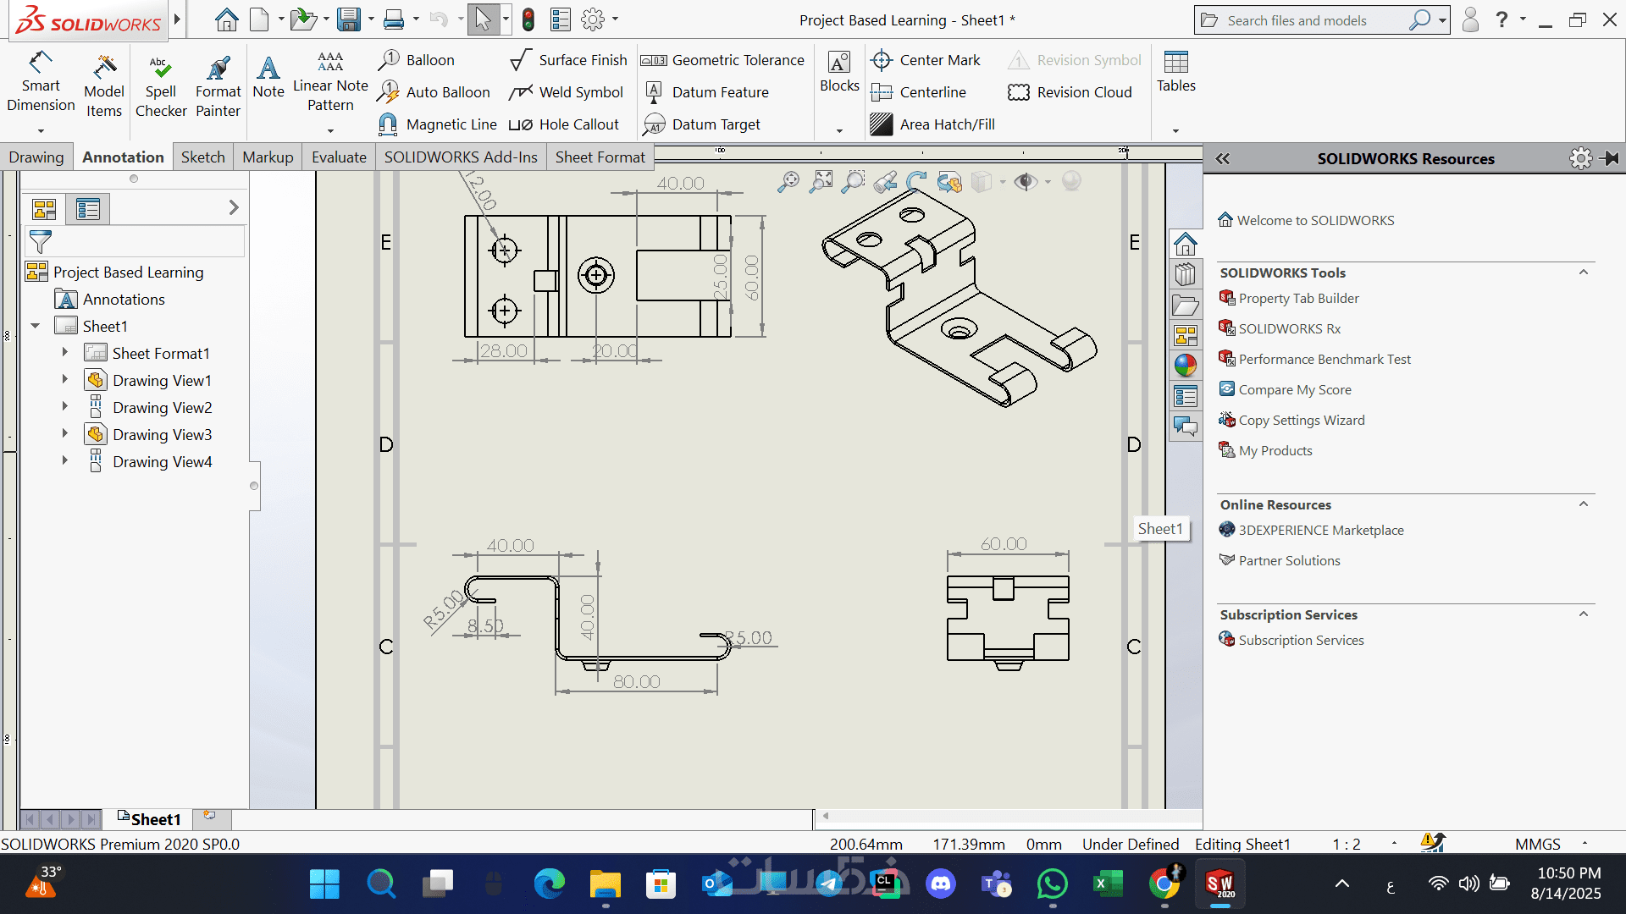Switch to the Sketch ribbon tab
Image resolution: width=1626 pixels, height=914 pixels.
202,157
